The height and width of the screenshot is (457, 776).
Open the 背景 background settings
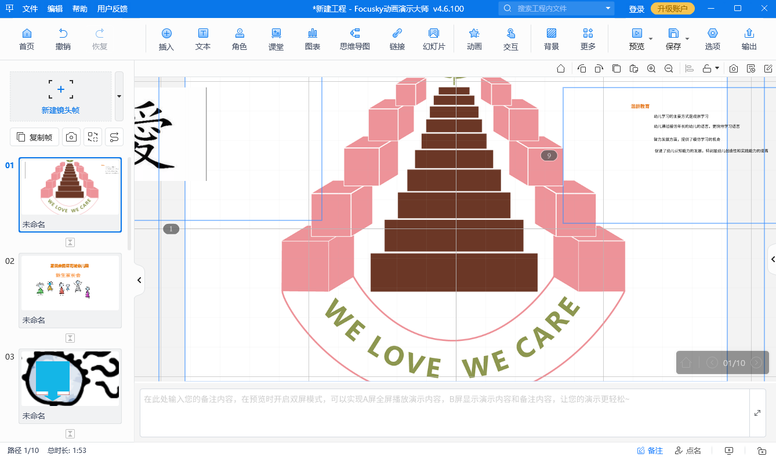click(x=552, y=39)
